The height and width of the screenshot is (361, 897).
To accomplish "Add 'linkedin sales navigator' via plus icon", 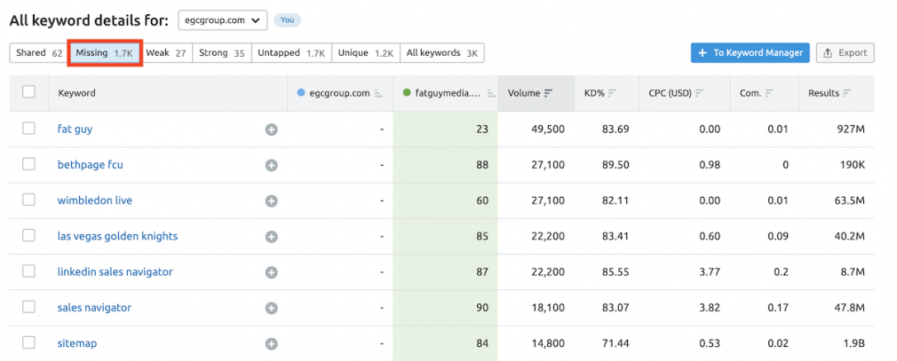I will (x=271, y=272).
